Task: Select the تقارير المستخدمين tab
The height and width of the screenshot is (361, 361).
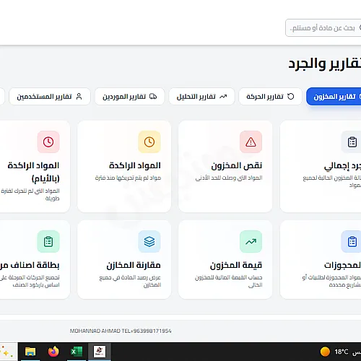Action: (x=50, y=97)
